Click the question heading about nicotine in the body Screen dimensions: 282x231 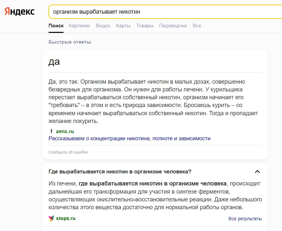[x=121, y=172]
